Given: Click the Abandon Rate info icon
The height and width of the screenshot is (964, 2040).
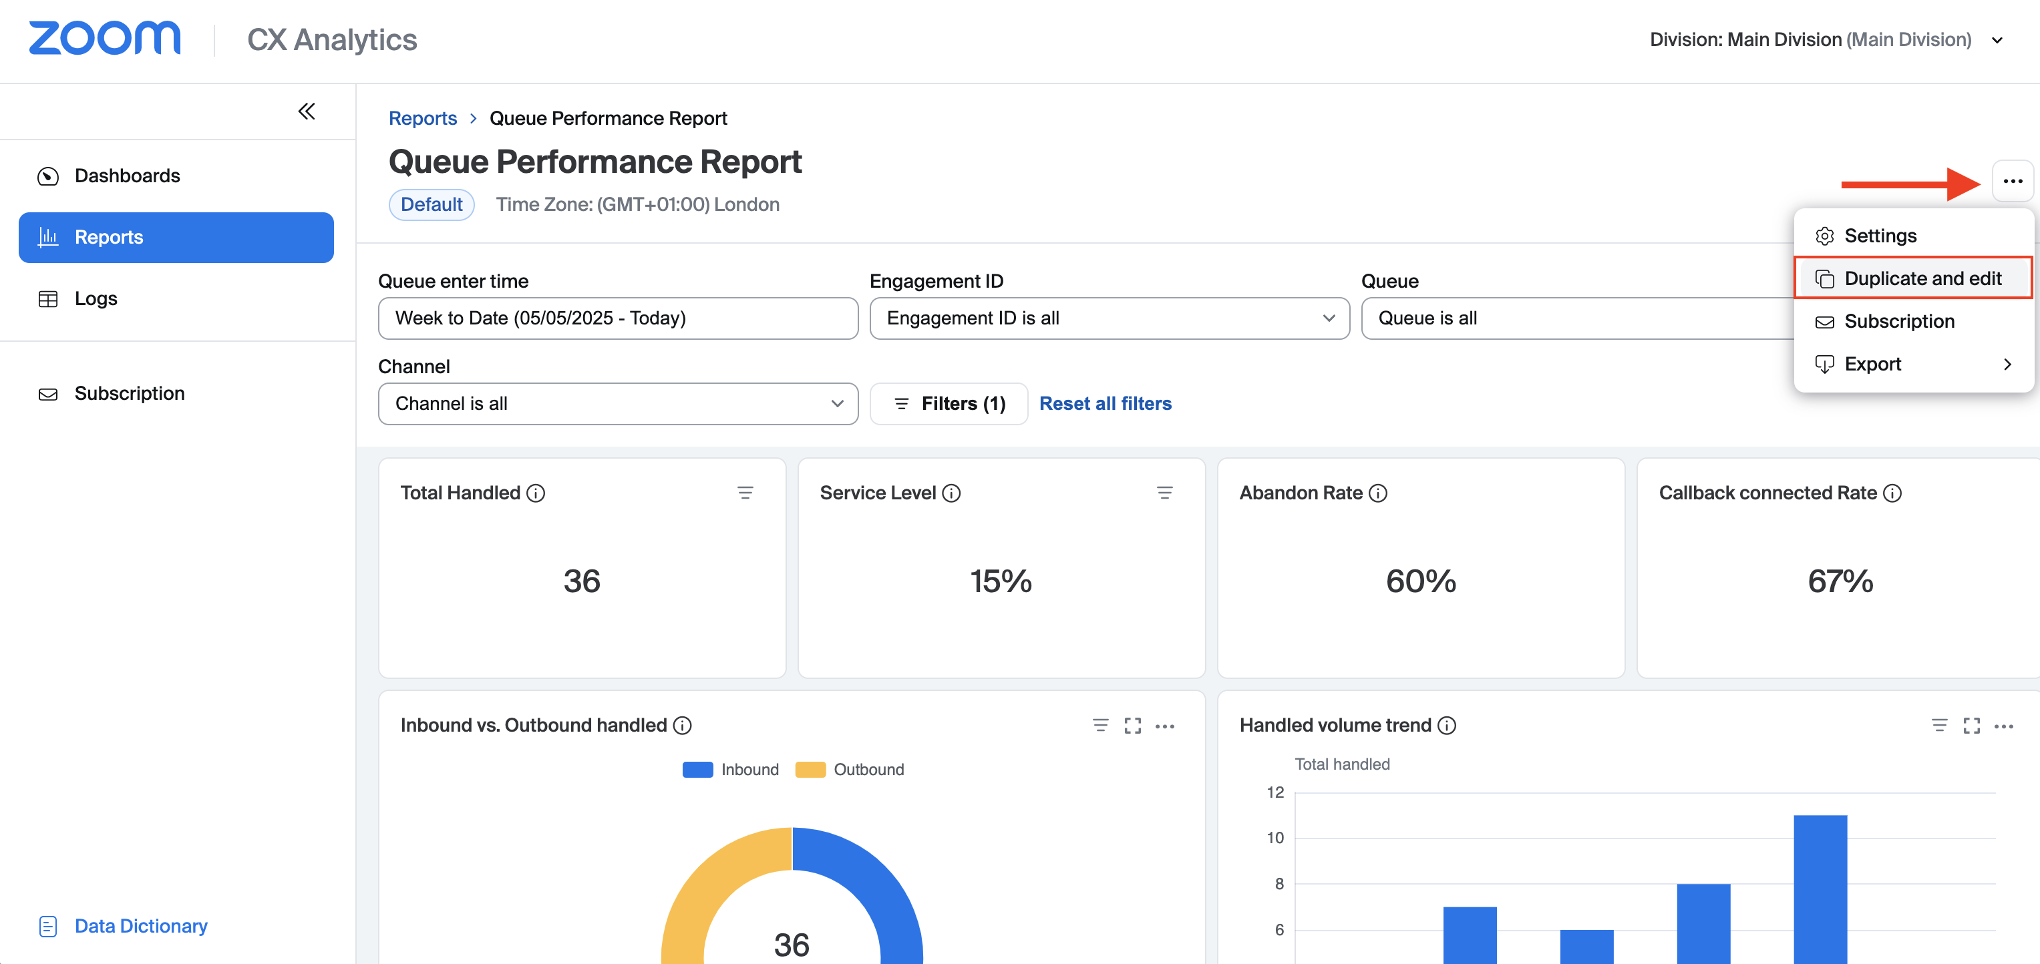Looking at the screenshot, I should click(x=1378, y=493).
